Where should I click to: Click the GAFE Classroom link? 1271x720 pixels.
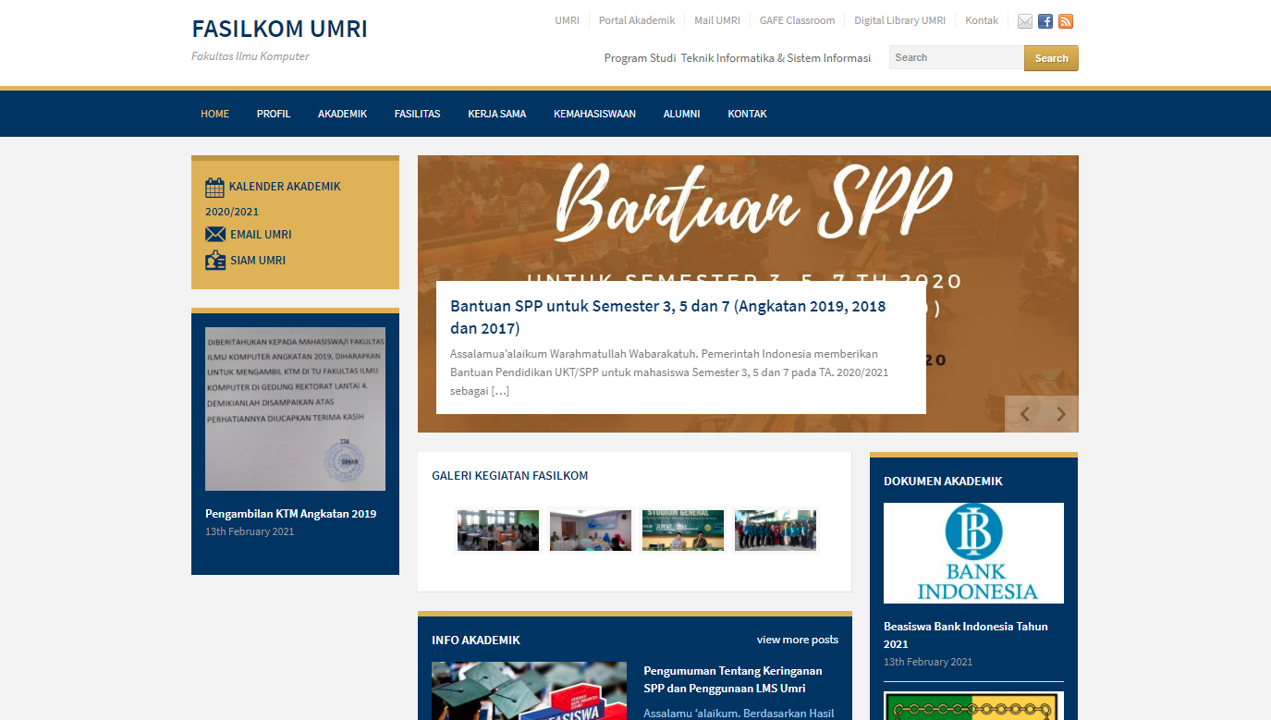pos(797,20)
